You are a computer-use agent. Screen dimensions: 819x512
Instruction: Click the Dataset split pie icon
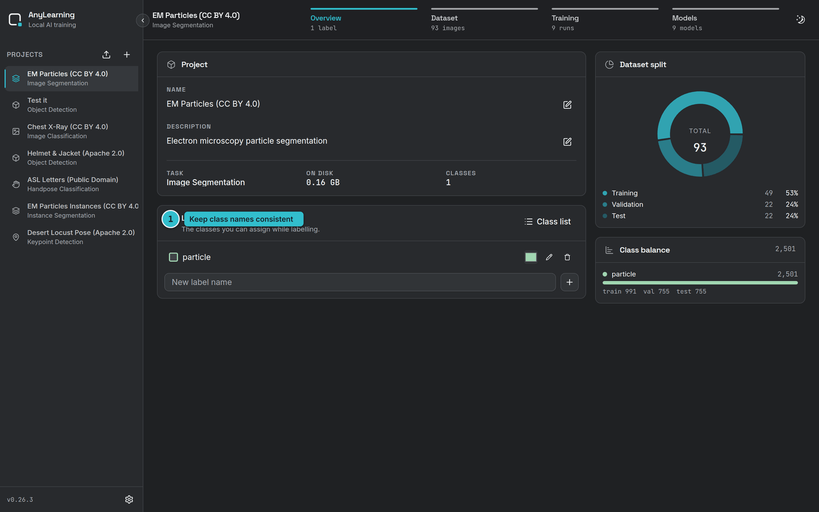pyautogui.click(x=609, y=65)
